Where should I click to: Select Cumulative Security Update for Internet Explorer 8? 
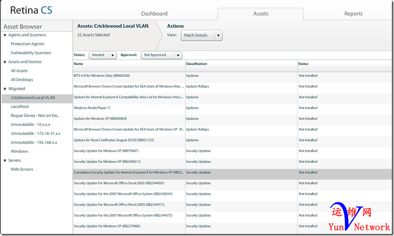pyautogui.click(x=232, y=174)
